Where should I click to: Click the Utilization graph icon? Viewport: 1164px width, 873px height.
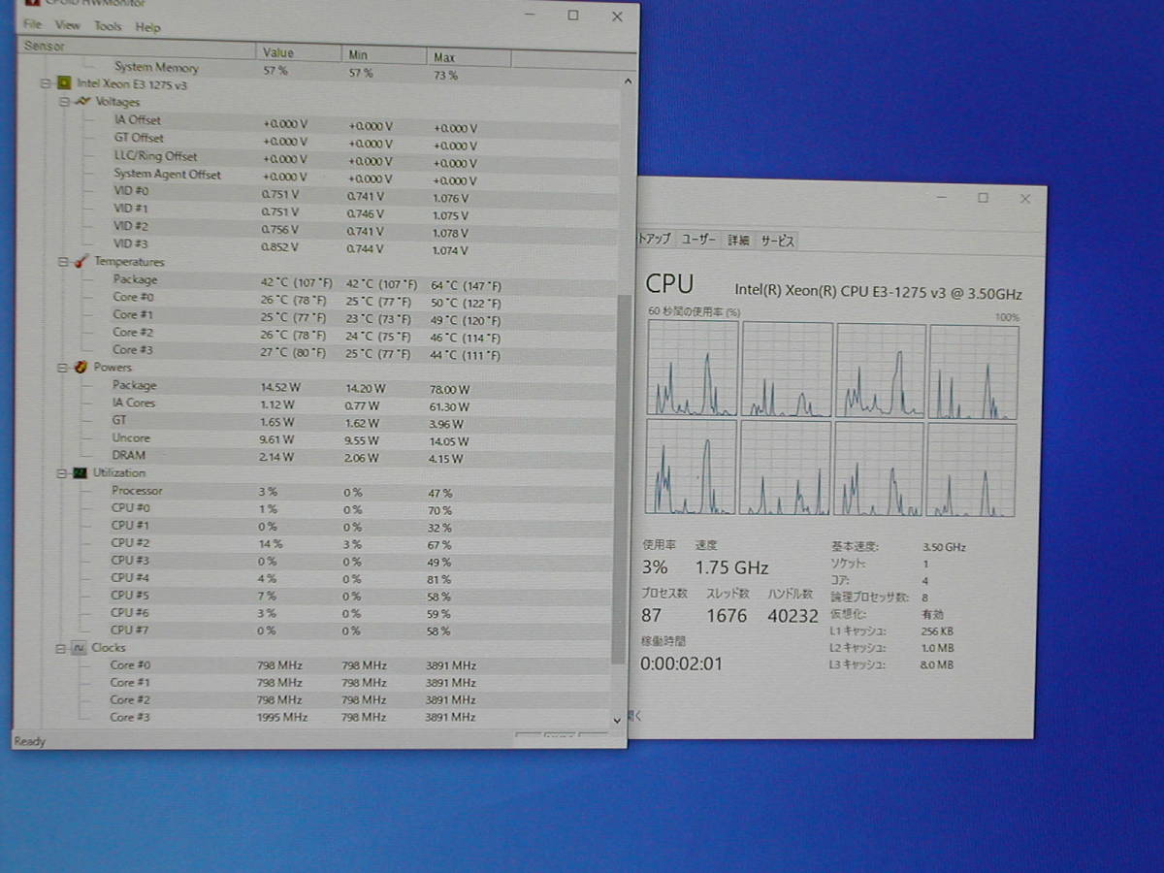pyautogui.click(x=80, y=473)
